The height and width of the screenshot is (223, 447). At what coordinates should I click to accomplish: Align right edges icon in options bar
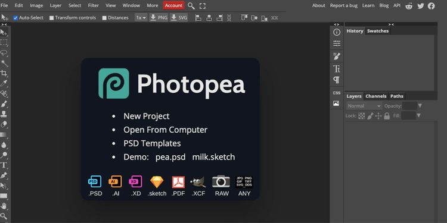219,18
